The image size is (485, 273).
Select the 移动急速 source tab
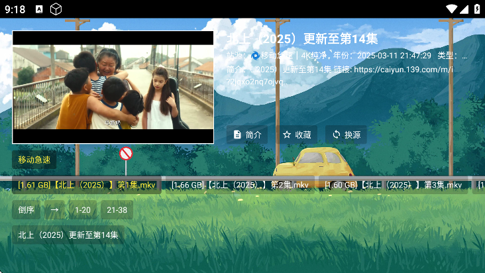click(34, 160)
